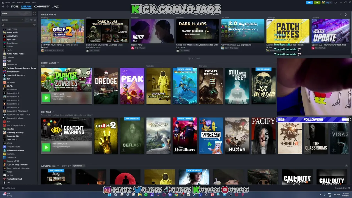The height and width of the screenshot is (198, 352).
Task: Click Add a Game plus icon
Action: tap(3, 188)
